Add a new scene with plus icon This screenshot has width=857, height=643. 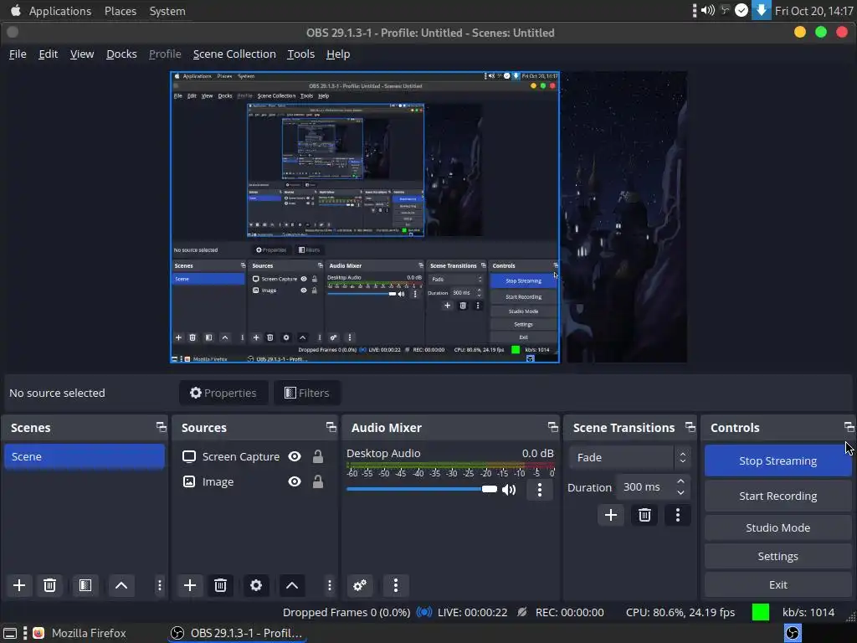coord(19,585)
